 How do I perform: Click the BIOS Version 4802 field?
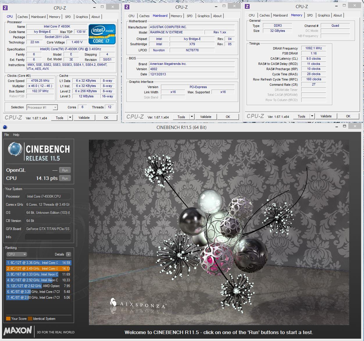(192, 69)
